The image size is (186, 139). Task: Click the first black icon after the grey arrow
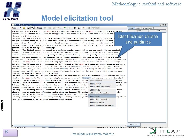click(75, 28)
